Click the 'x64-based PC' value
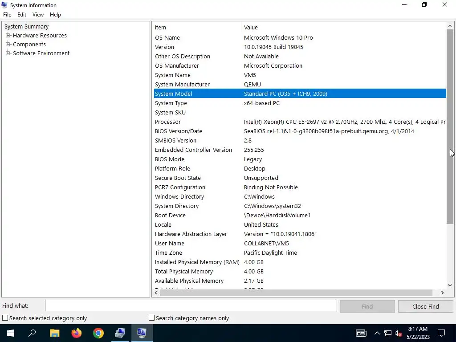This screenshot has height=342, width=456. 262,103
